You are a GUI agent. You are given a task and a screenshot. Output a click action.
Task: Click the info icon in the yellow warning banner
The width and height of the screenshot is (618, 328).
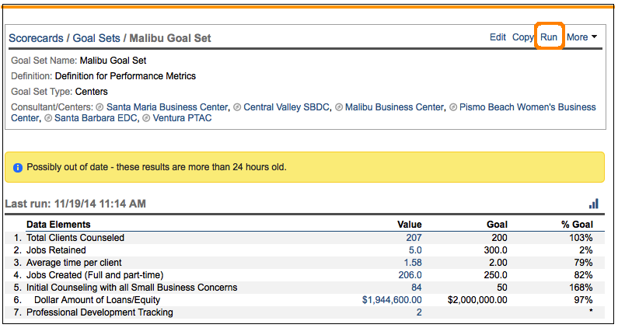pyautogui.click(x=17, y=167)
